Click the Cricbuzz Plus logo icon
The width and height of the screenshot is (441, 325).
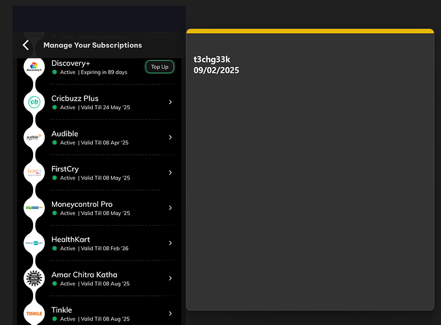[34, 102]
